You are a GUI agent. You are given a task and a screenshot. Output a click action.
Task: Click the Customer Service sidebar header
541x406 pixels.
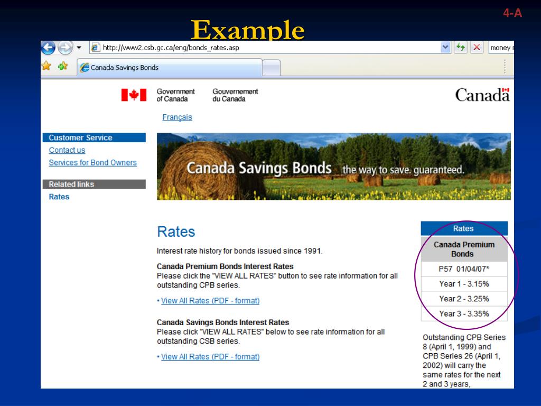pyautogui.click(x=94, y=137)
